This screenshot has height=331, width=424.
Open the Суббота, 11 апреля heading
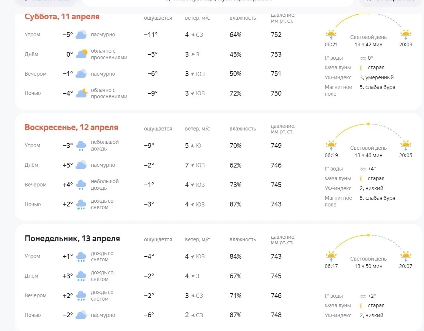click(x=62, y=17)
